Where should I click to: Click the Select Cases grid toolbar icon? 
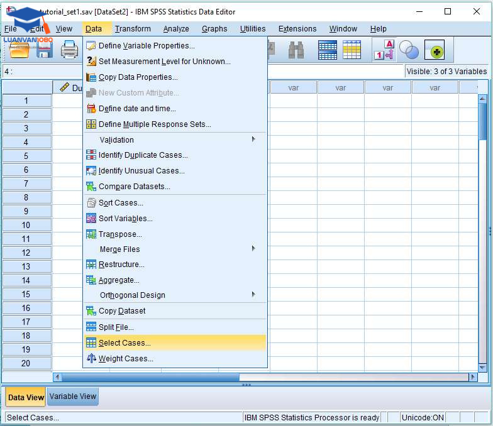click(x=352, y=50)
